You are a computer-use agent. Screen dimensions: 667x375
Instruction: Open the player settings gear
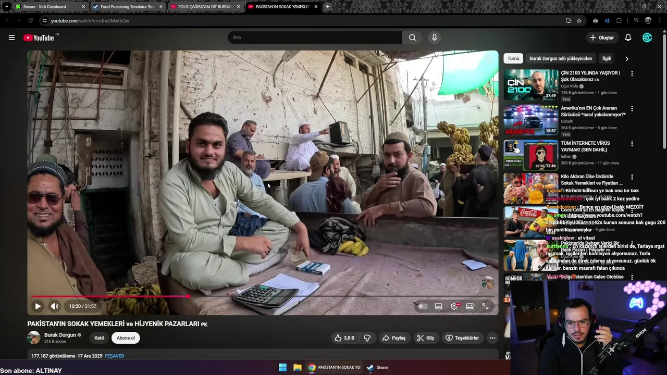[454, 306]
